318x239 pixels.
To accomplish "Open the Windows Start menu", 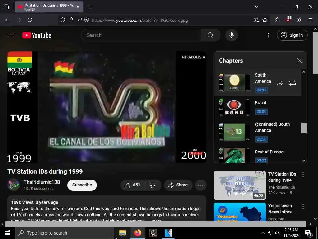I will pos(7,233).
